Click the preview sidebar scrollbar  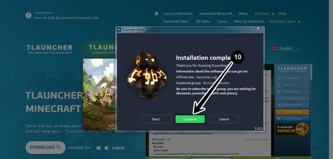(311, 72)
